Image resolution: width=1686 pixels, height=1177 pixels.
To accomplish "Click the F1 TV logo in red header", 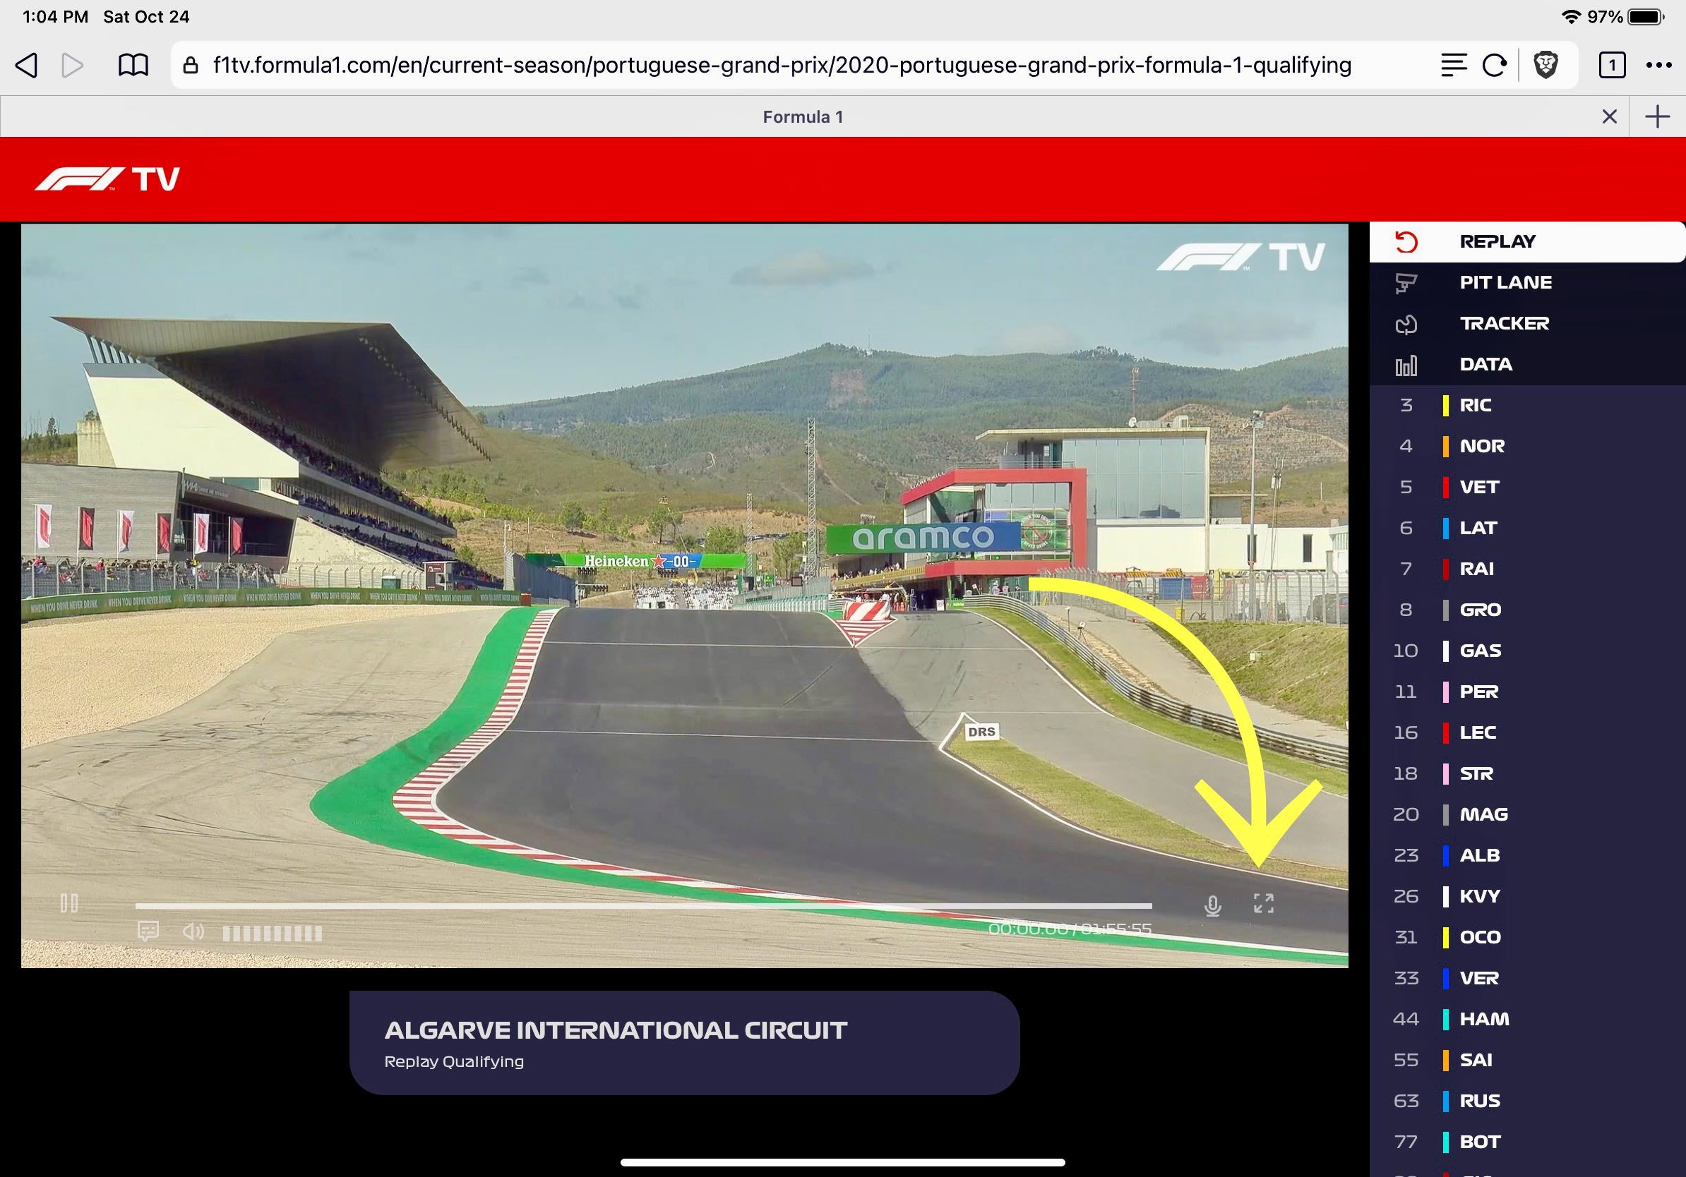I will [107, 179].
